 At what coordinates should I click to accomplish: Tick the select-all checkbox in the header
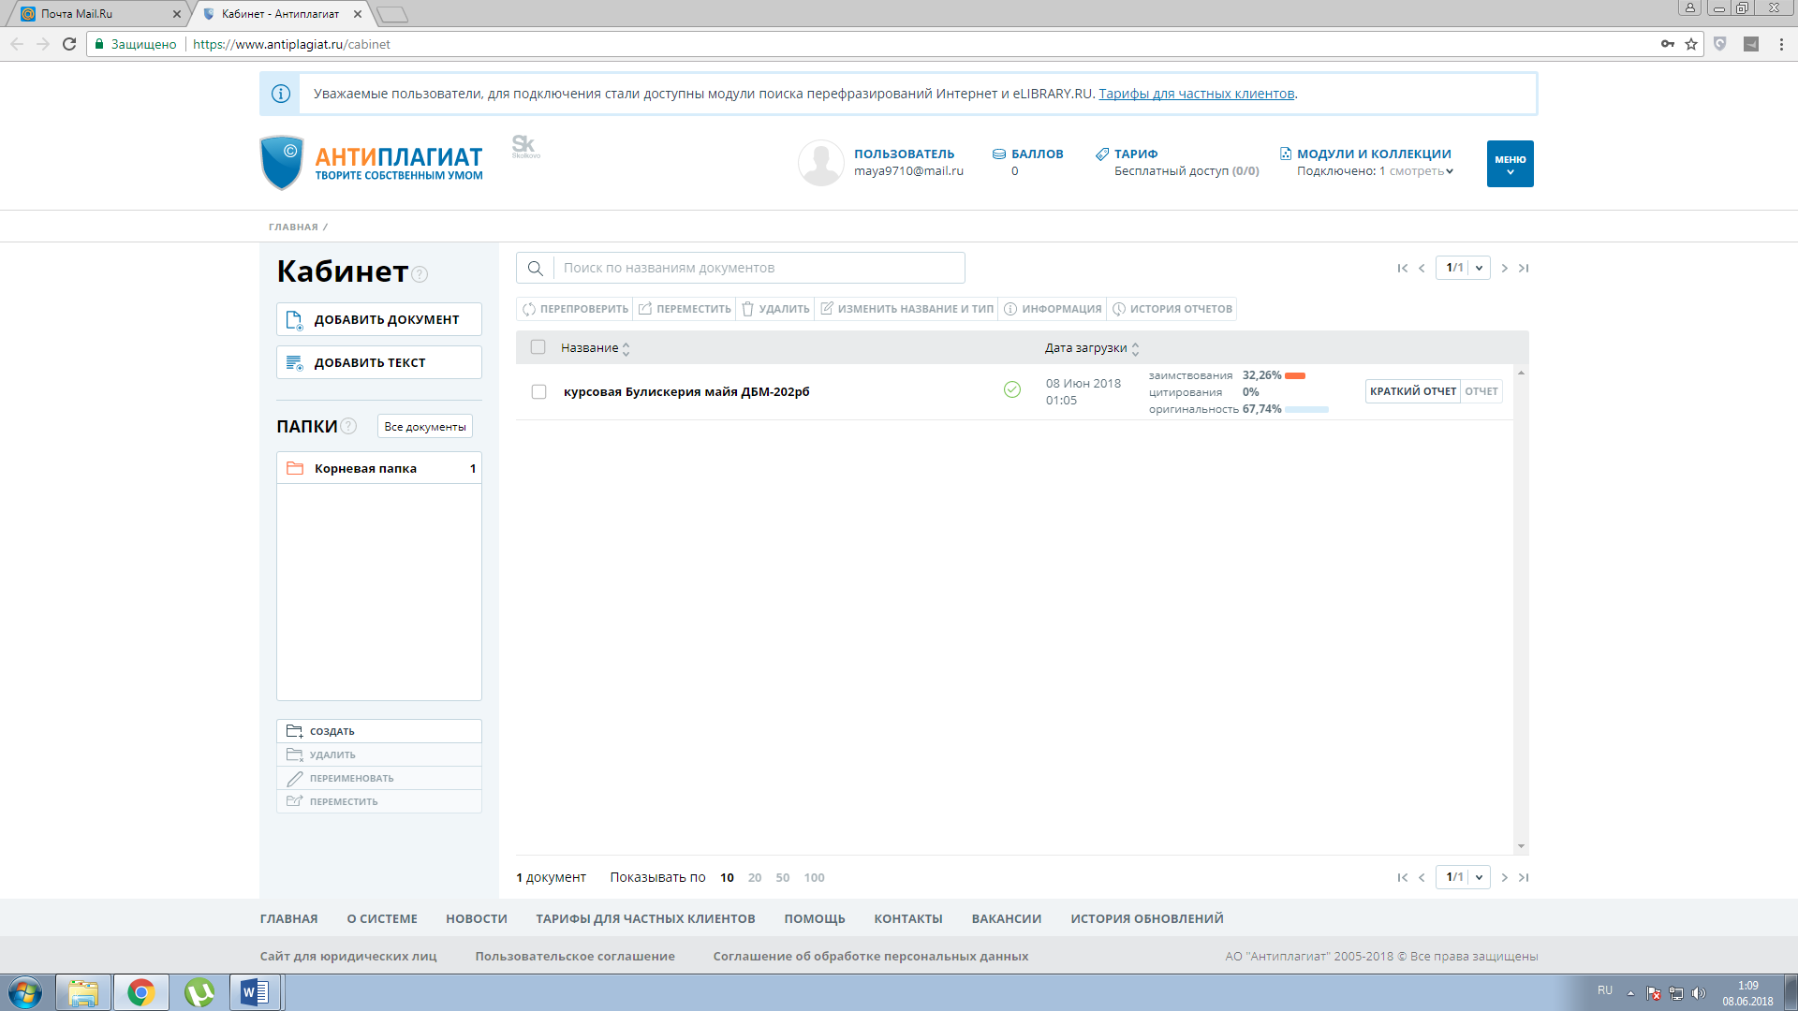point(538,347)
